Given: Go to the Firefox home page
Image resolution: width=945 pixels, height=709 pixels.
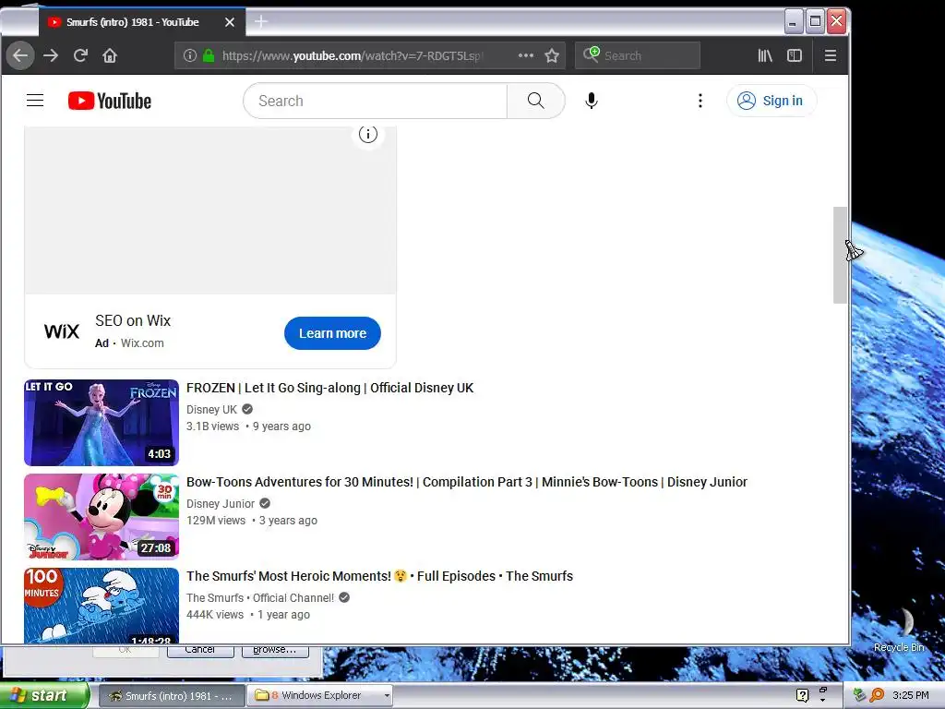Looking at the screenshot, I should (110, 55).
